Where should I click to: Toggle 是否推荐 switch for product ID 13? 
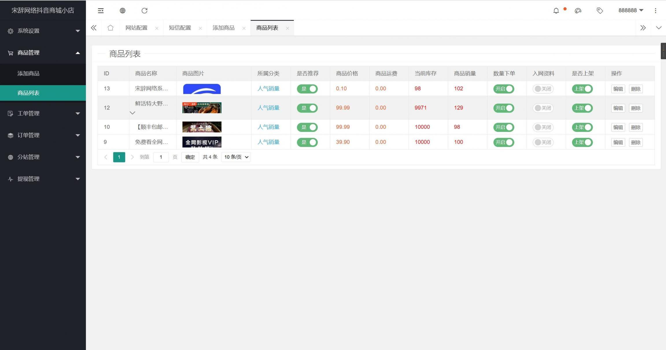[x=307, y=89]
